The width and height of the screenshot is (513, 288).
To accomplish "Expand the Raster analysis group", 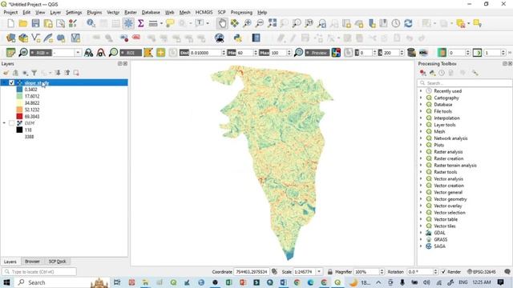I will 421,152.
